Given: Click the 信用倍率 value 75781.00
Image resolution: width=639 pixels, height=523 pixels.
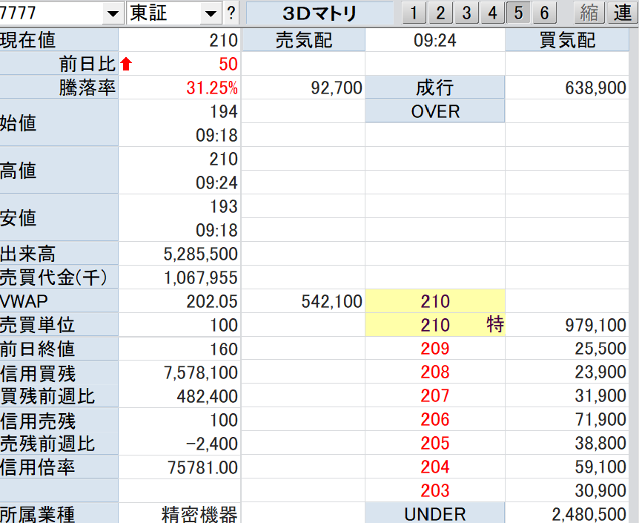Looking at the screenshot, I should [x=202, y=467].
